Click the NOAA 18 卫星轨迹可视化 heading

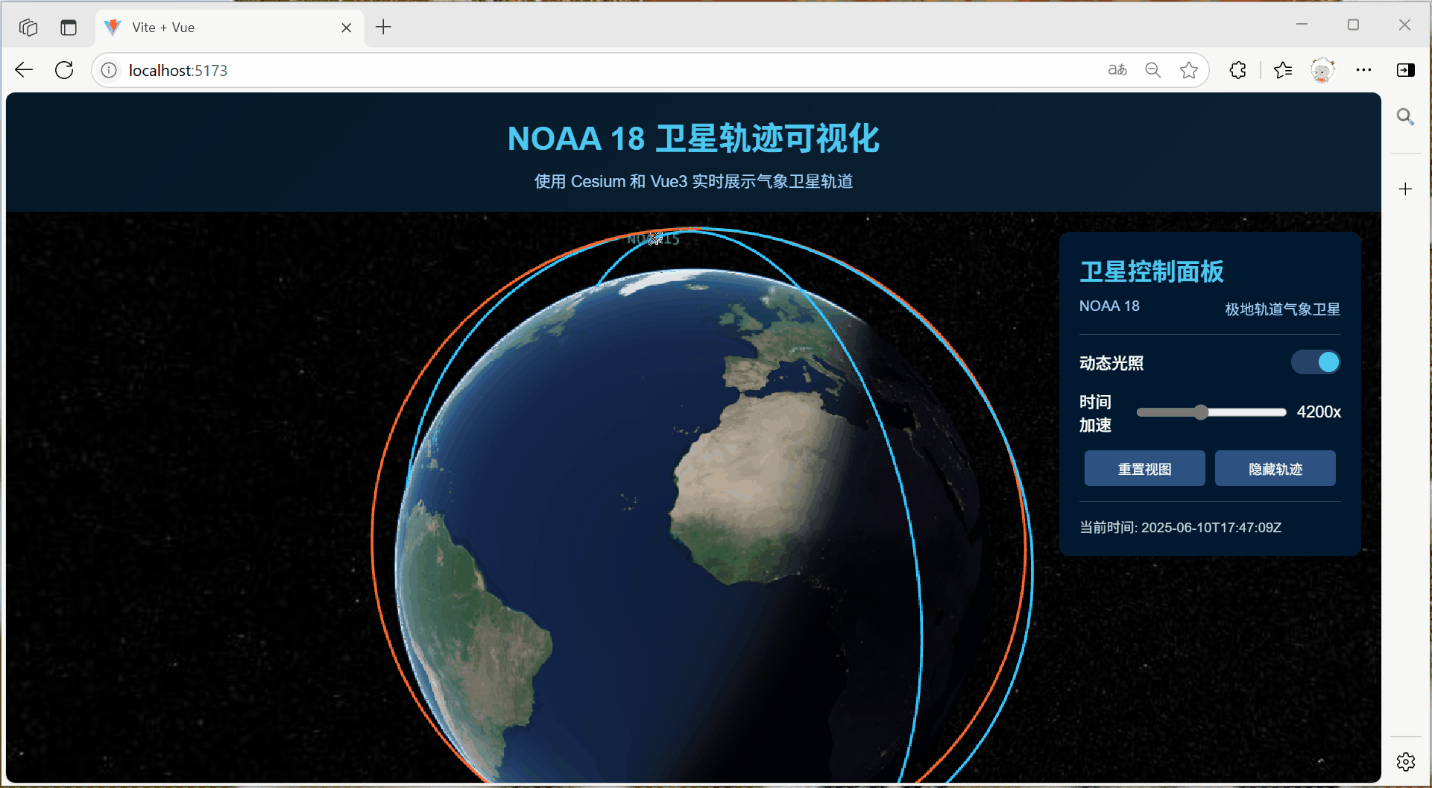tap(693, 139)
